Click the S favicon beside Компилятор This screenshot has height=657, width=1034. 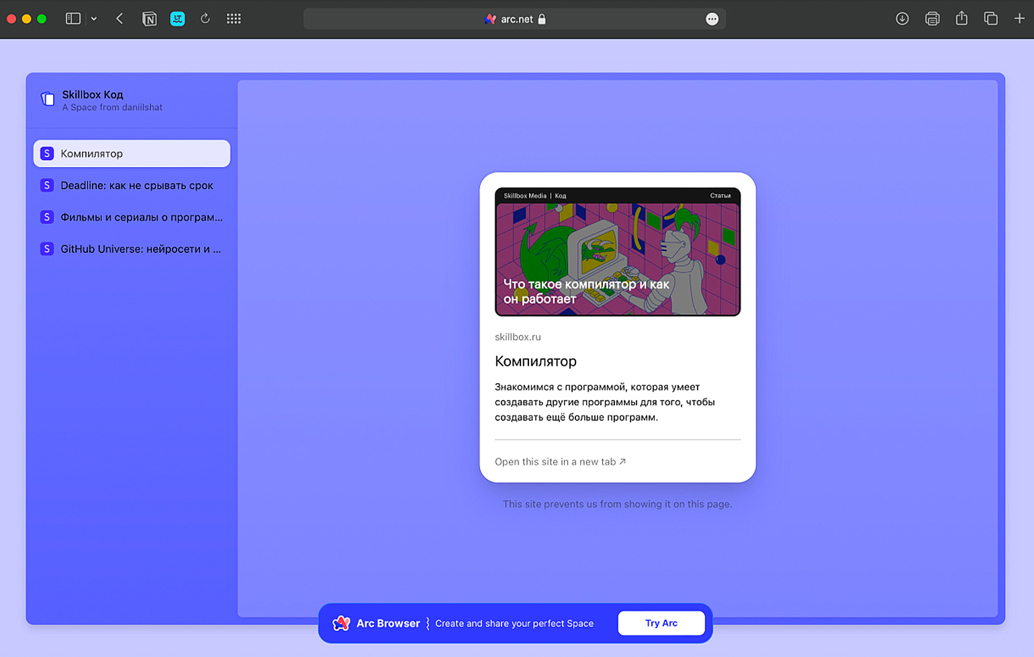[x=47, y=154]
